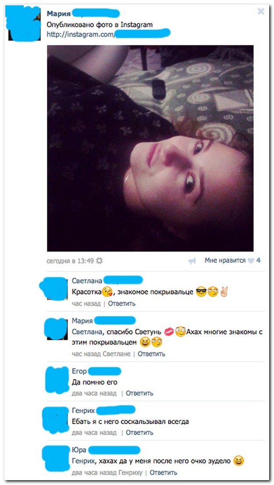Open commenter Егор's profile name

click(x=79, y=371)
